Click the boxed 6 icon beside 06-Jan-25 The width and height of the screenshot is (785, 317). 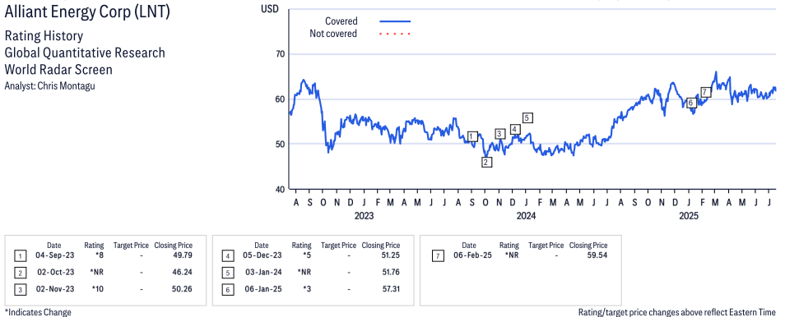[227, 290]
